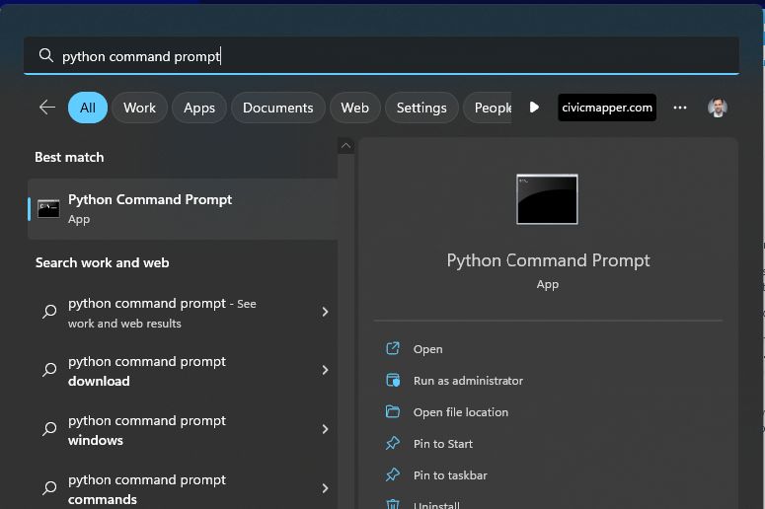Click search icon beside 'windows' suggestion
Viewport: 765px width, 509px height.
(49, 429)
